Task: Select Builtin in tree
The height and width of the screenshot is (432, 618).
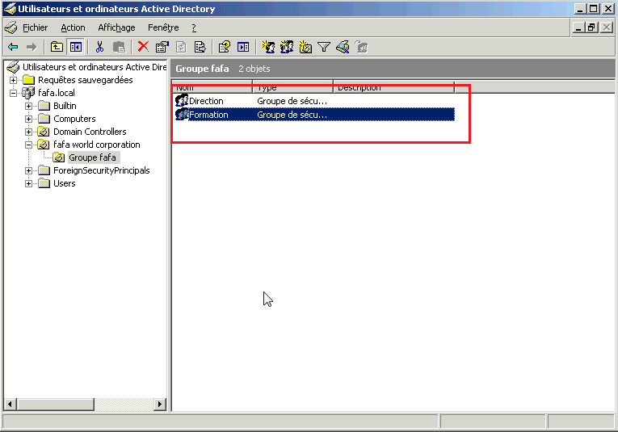Action: (x=65, y=106)
